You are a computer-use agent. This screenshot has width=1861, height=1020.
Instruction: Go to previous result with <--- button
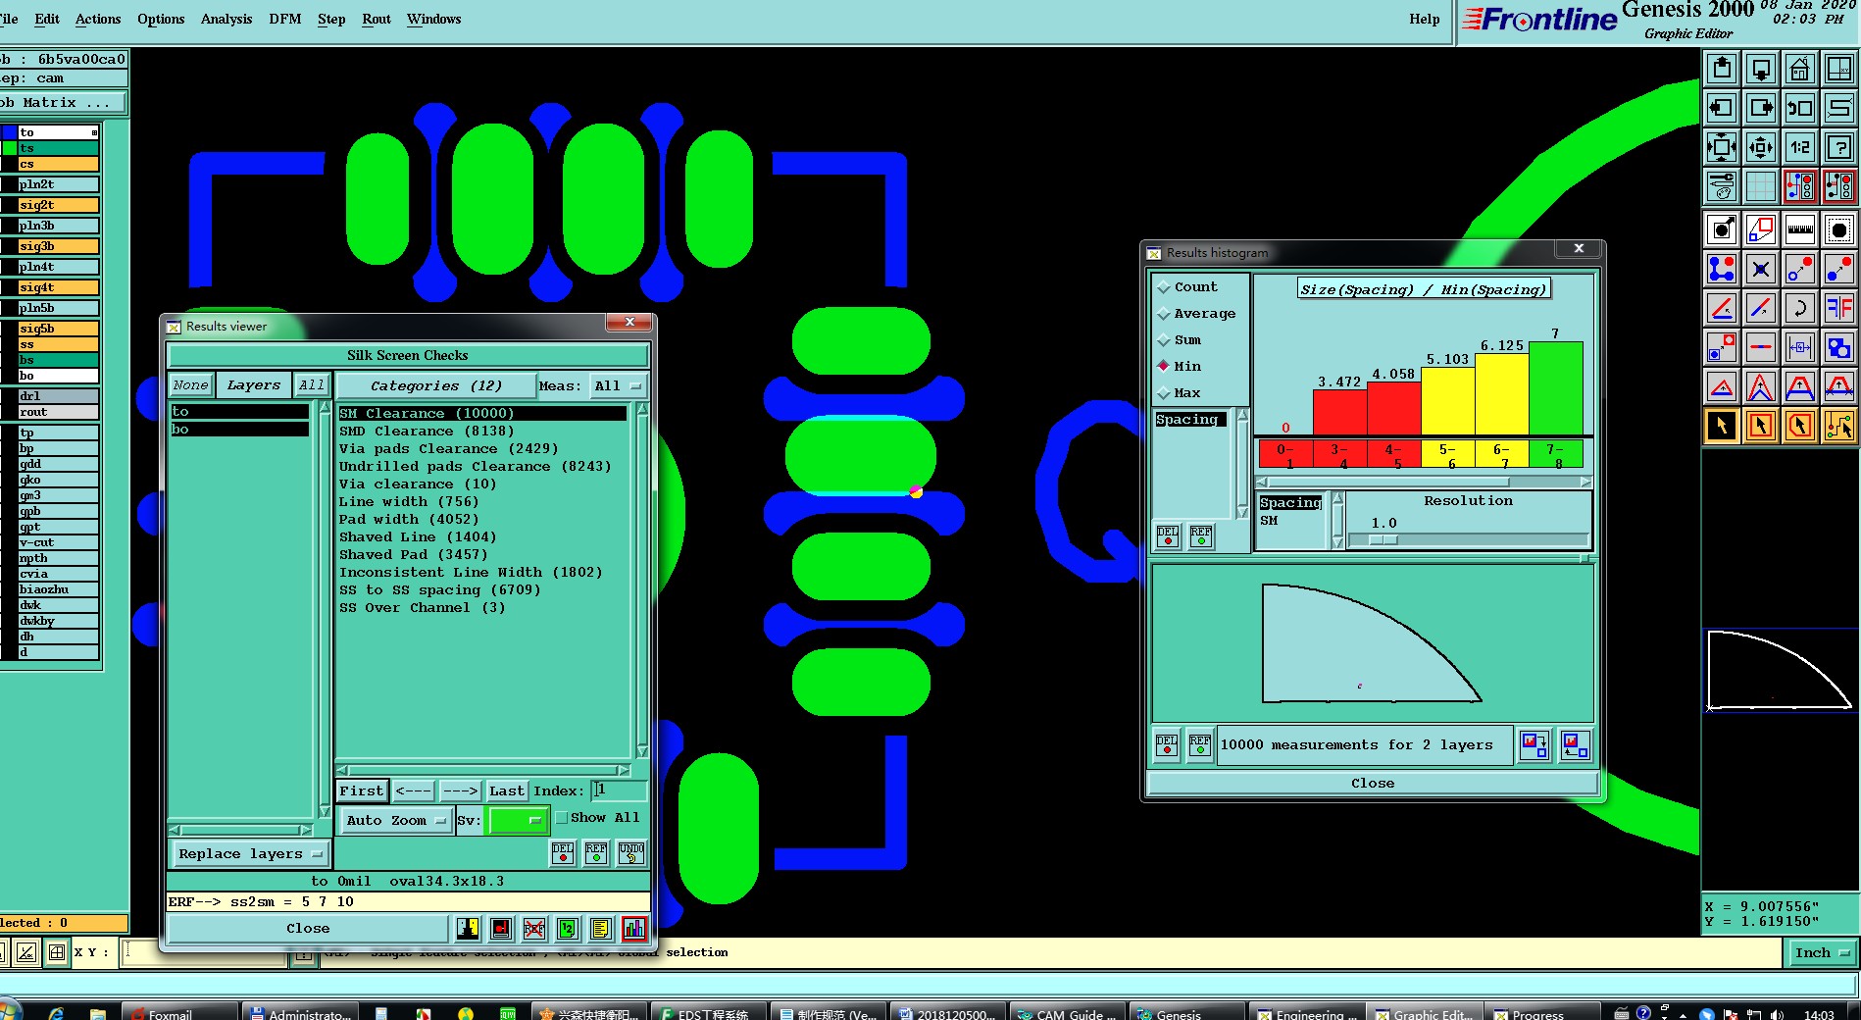(413, 790)
